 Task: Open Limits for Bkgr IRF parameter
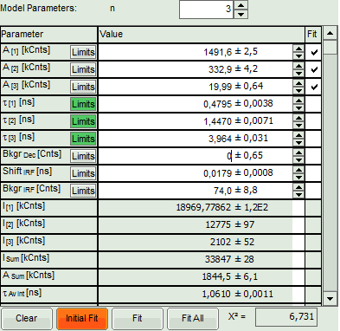coord(83,191)
